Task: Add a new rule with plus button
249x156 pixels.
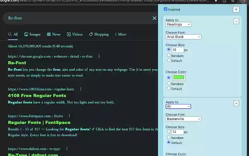Action: tap(236, 9)
